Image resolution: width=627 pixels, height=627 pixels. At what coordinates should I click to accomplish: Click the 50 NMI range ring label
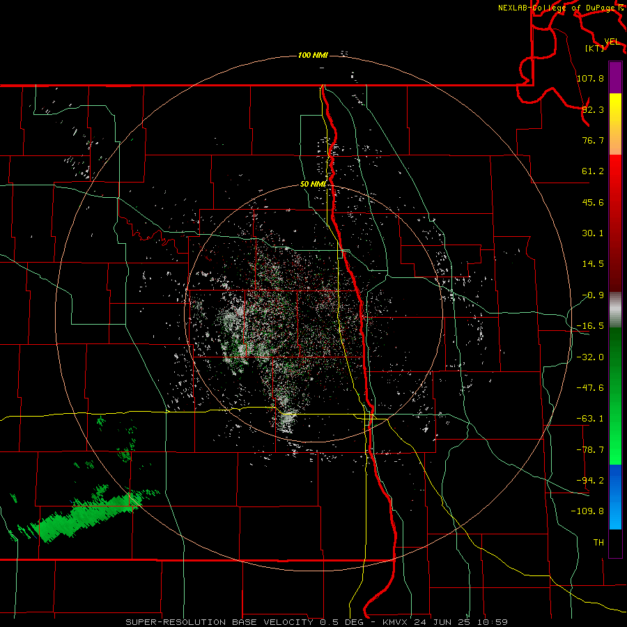(x=313, y=185)
